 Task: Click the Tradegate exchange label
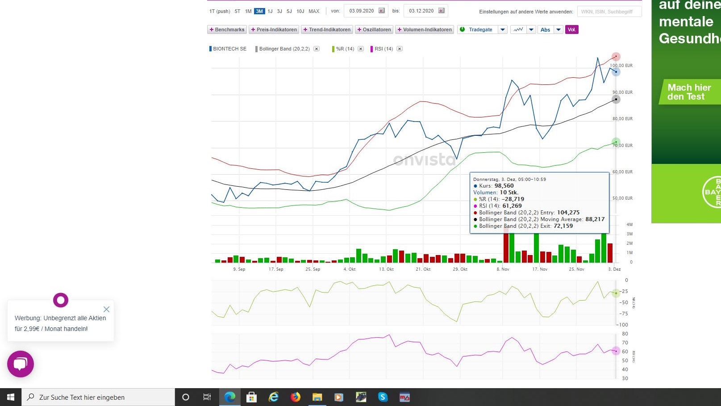click(x=480, y=29)
